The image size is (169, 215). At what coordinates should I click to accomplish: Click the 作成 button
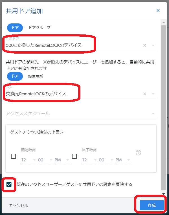pos(152,205)
